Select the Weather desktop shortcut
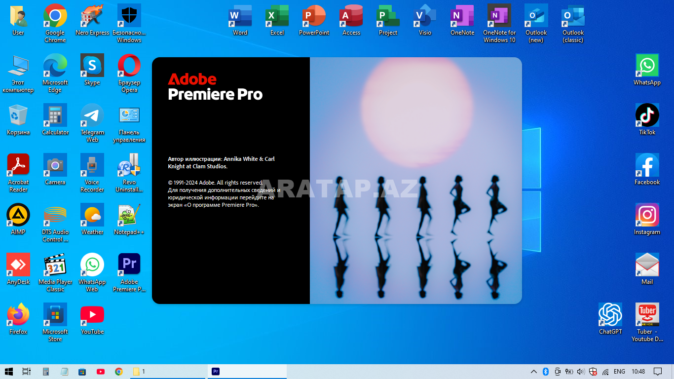 (92, 219)
